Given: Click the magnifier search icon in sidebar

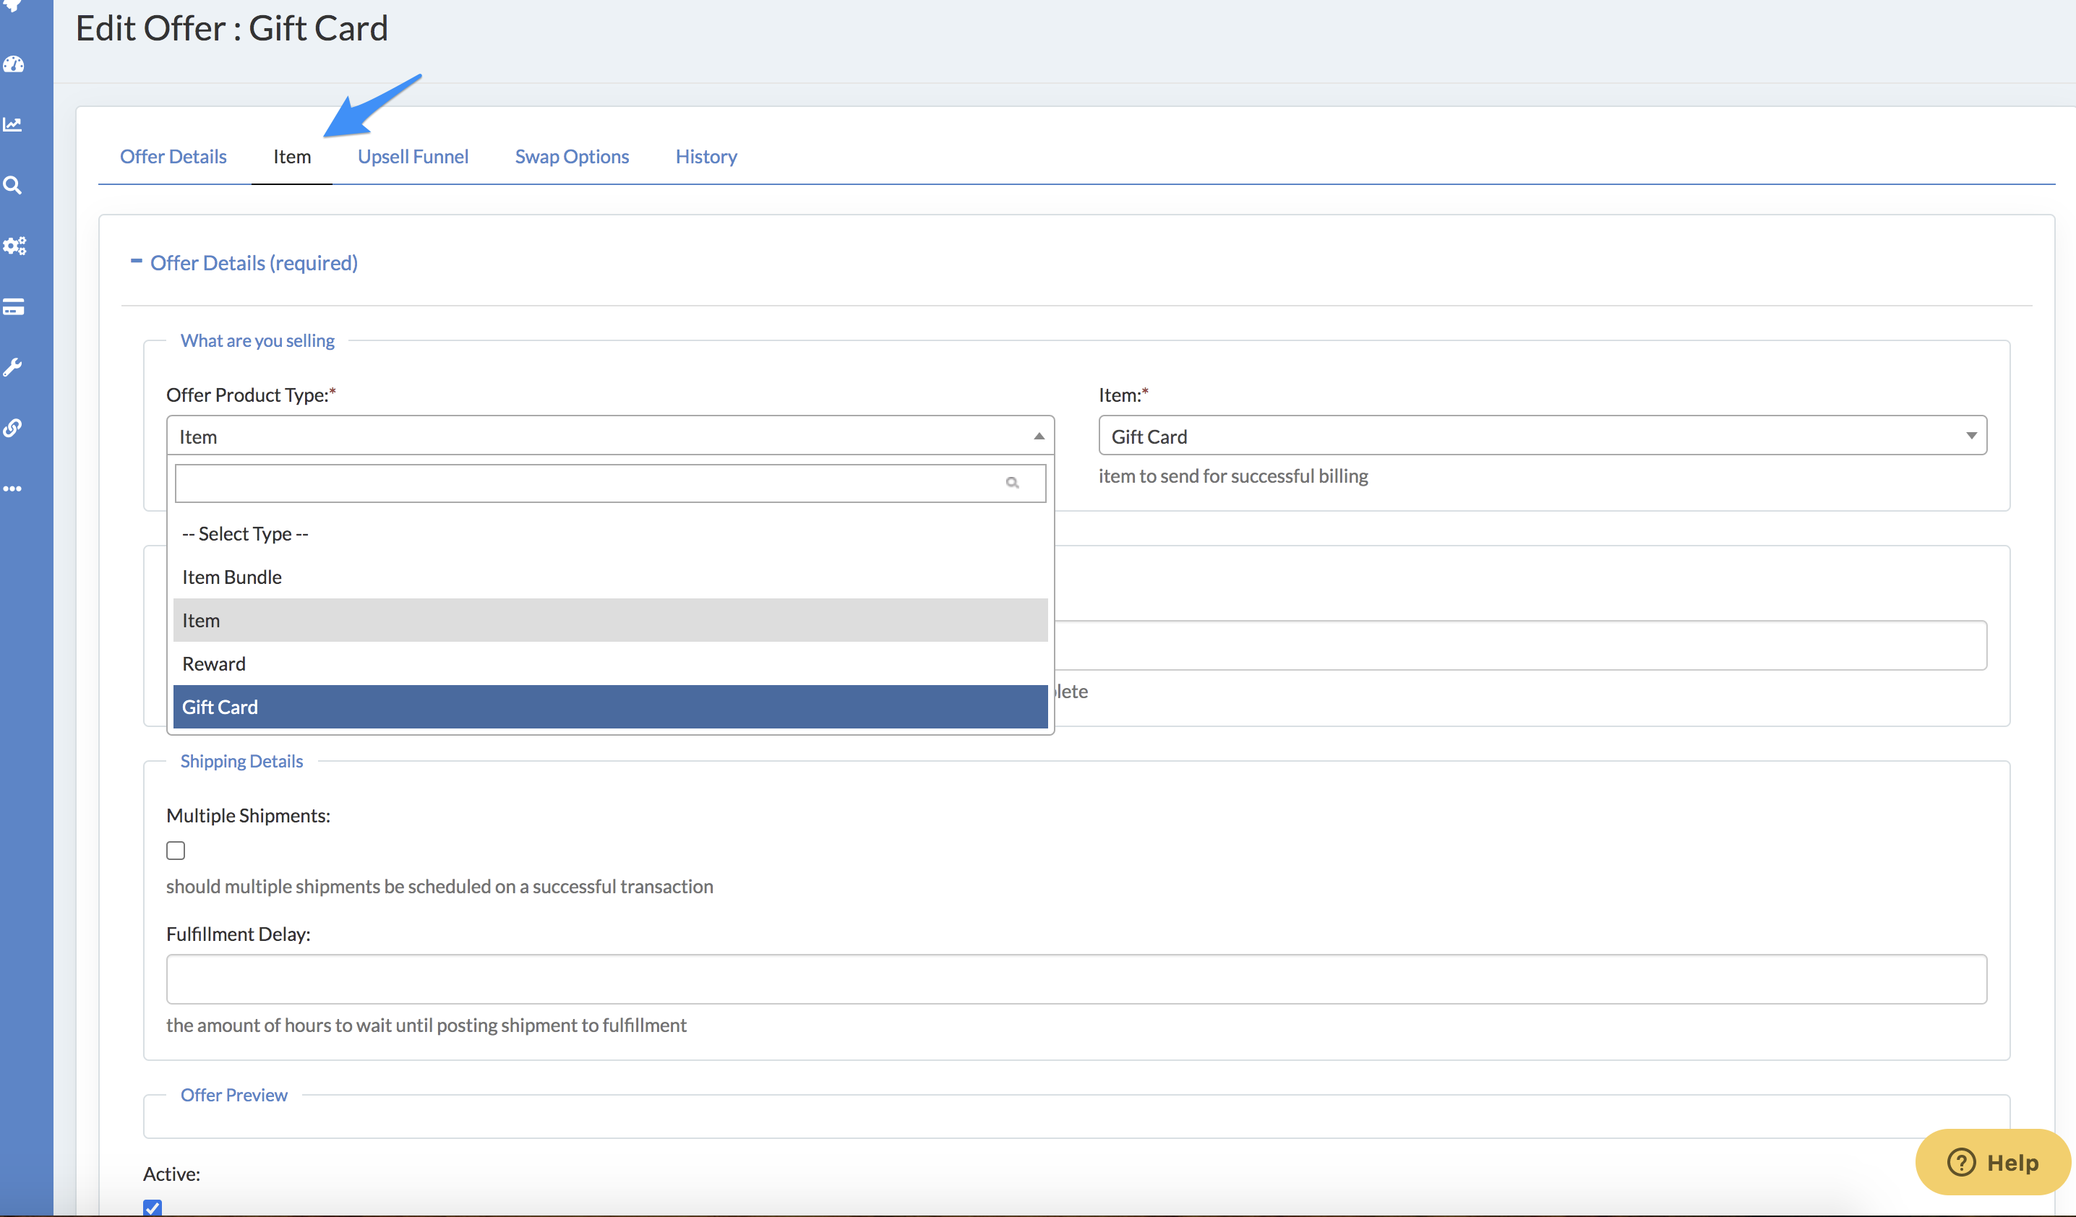Looking at the screenshot, I should (13, 185).
